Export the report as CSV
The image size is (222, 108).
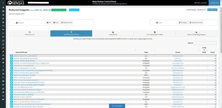pyautogui.click(x=49, y=23)
